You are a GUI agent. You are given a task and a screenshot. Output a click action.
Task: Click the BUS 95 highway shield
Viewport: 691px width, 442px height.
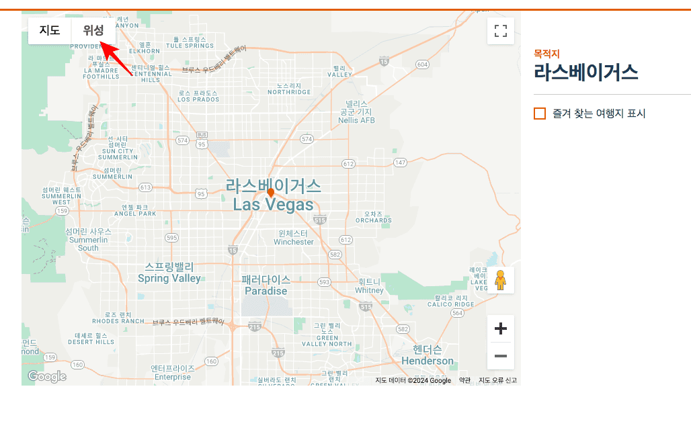click(202, 141)
